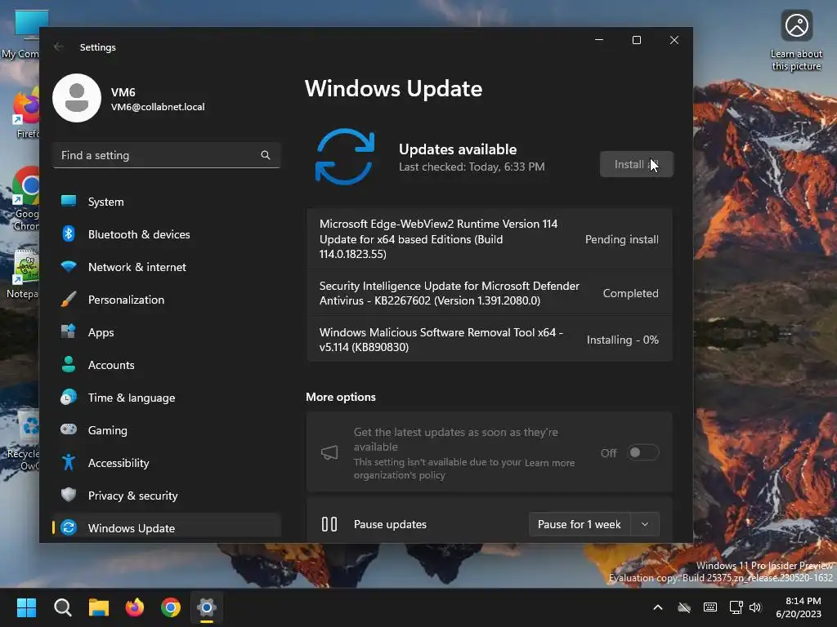Go to Privacy & security

click(x=167, y=496)
